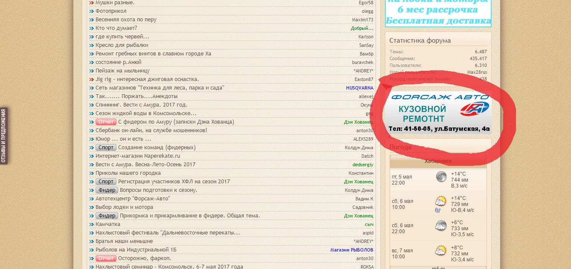The image size is (571, 269).
Task: Select the Фидер tag on Вопросы подготовки к сезону
Action: [106, 190]
